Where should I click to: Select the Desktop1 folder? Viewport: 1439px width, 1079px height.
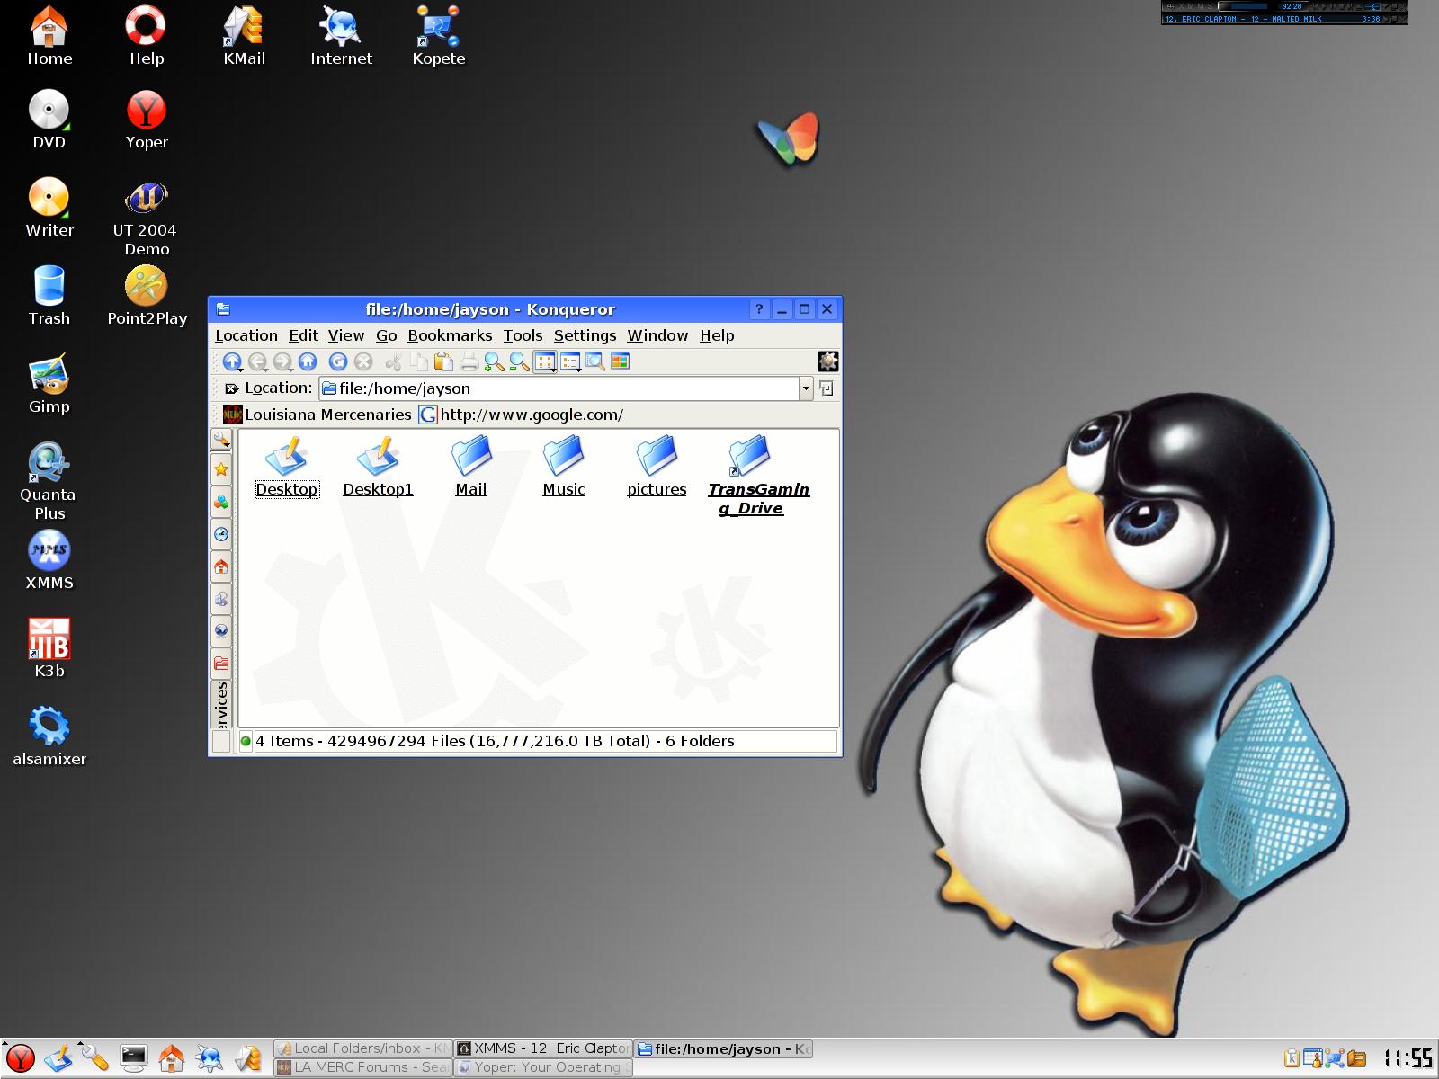point(378,467)
